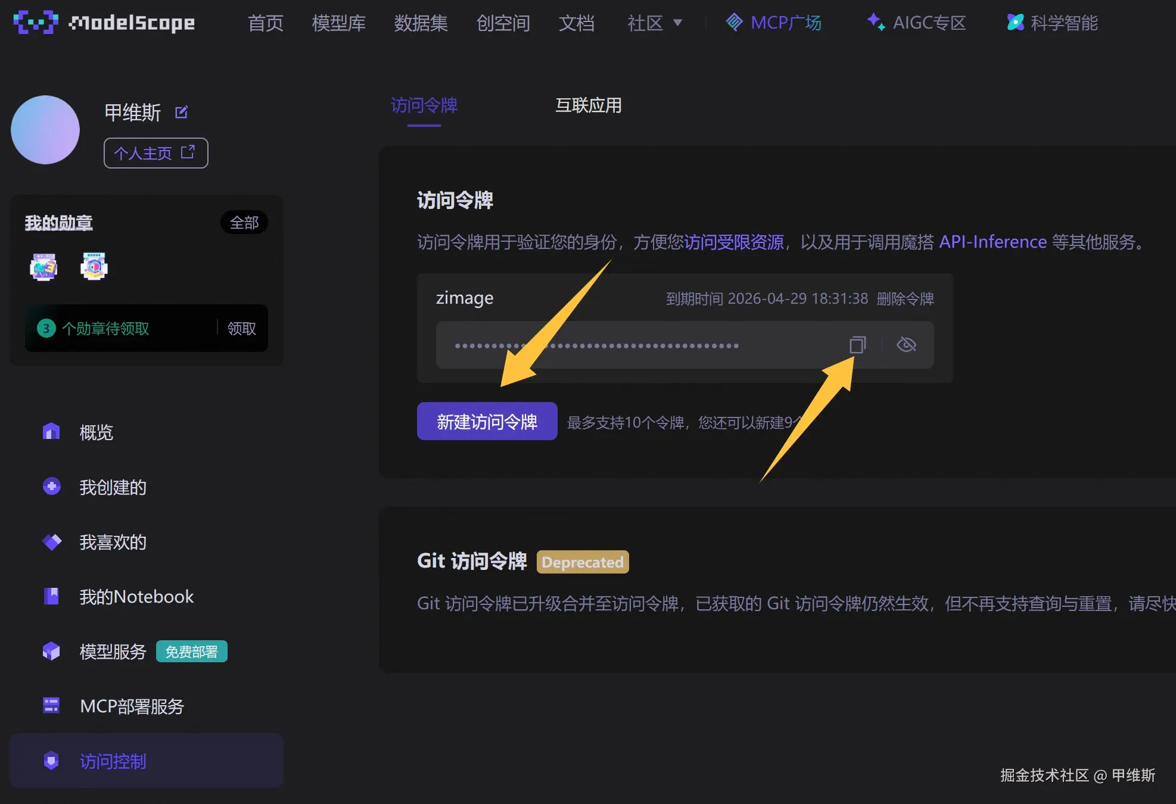Click edit icon next to 甲维斯 username
Screen dimensions: 1176x804
point(182,112)
